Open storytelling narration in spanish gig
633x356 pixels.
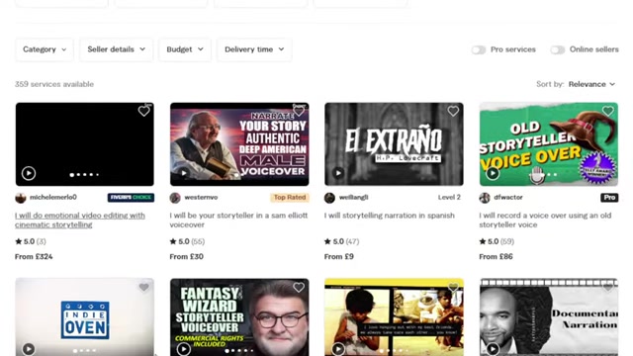click(x=389, y=216)
